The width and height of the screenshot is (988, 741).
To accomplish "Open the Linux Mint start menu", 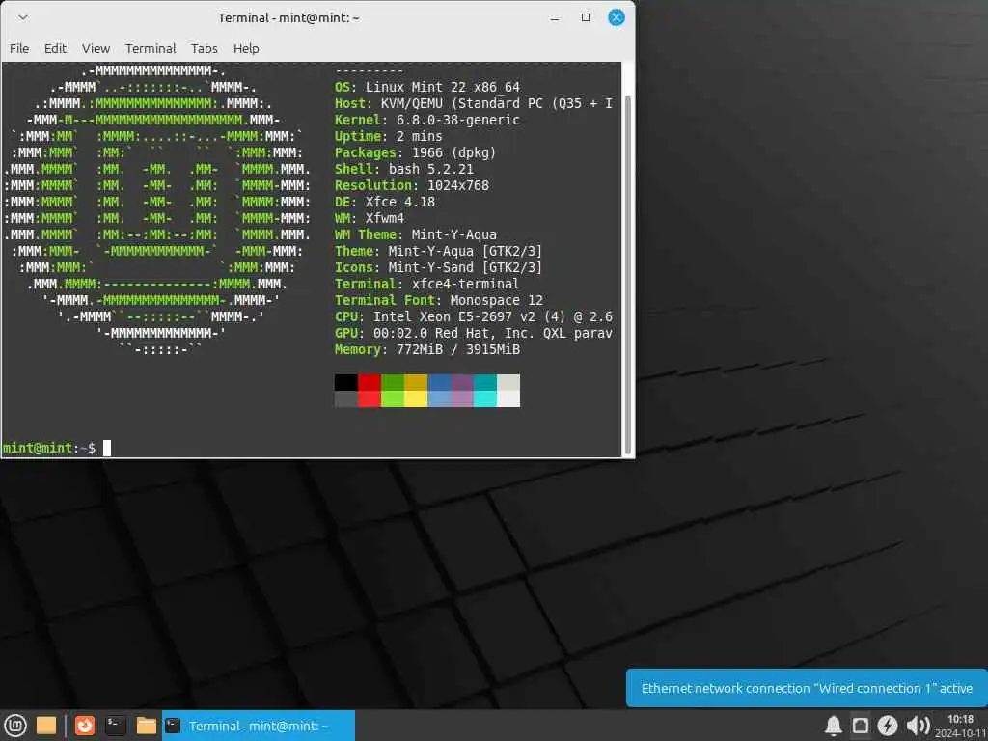I will [x=15, y=726].
